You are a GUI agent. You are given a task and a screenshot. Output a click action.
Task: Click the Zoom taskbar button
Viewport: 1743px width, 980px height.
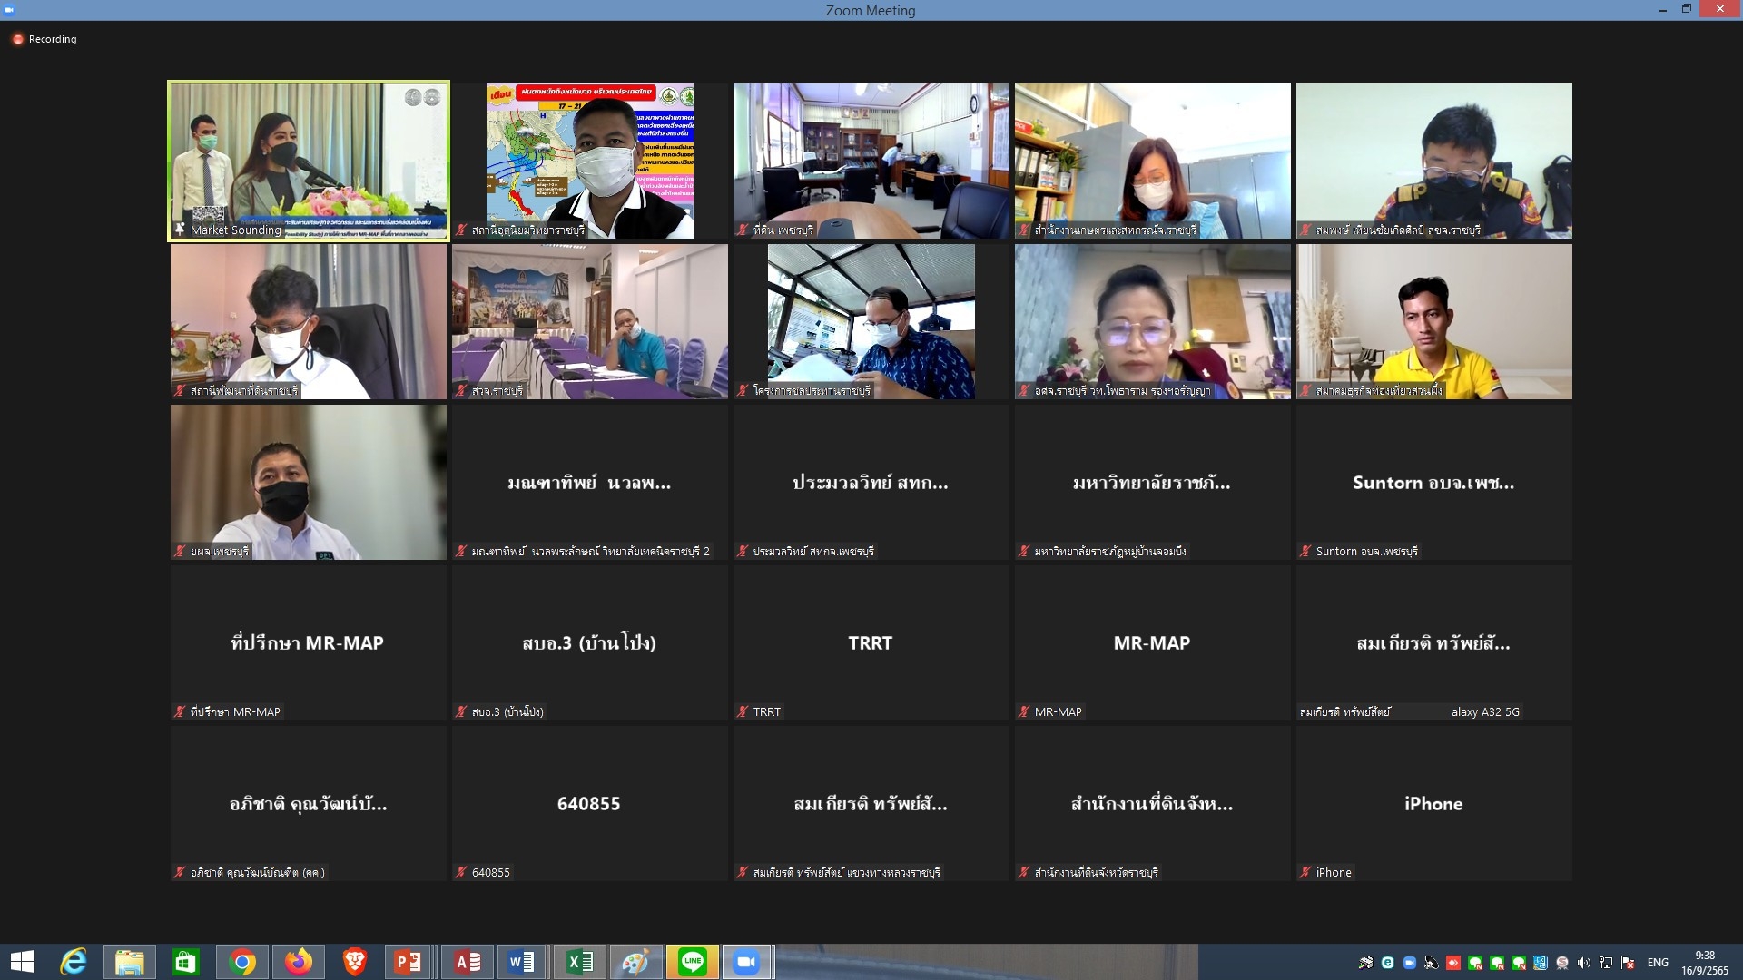click(x=746, y=962)
